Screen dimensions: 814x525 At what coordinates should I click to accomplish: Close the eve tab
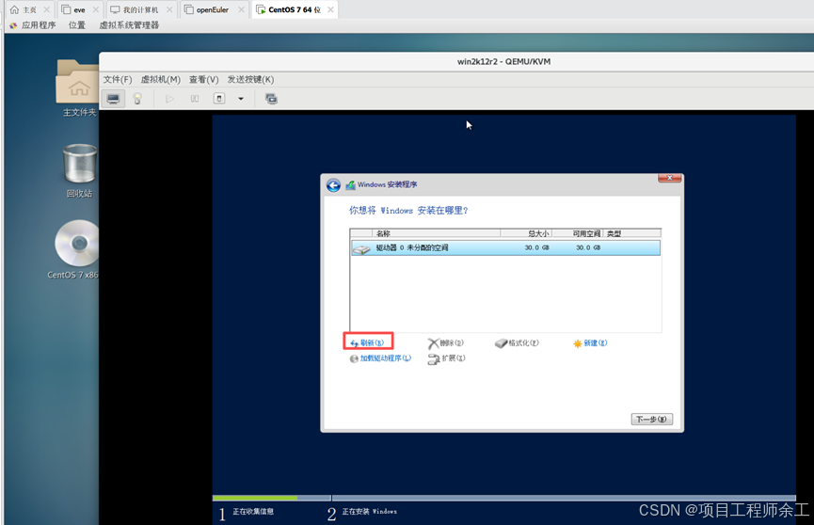click(96, 9)
